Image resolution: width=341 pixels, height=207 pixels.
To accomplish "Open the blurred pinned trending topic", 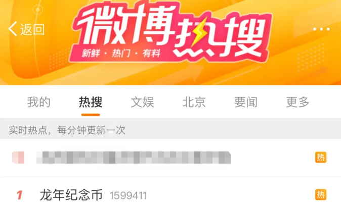I will (134, 158).
